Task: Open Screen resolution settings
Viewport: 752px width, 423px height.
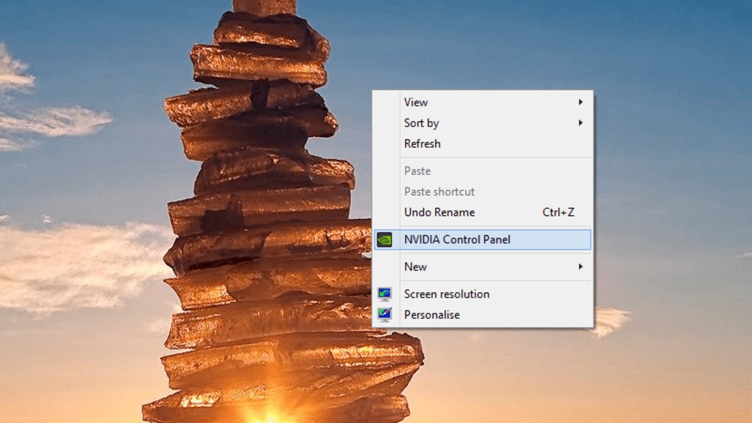Action: pyautogui.click(x=483, y=294)
